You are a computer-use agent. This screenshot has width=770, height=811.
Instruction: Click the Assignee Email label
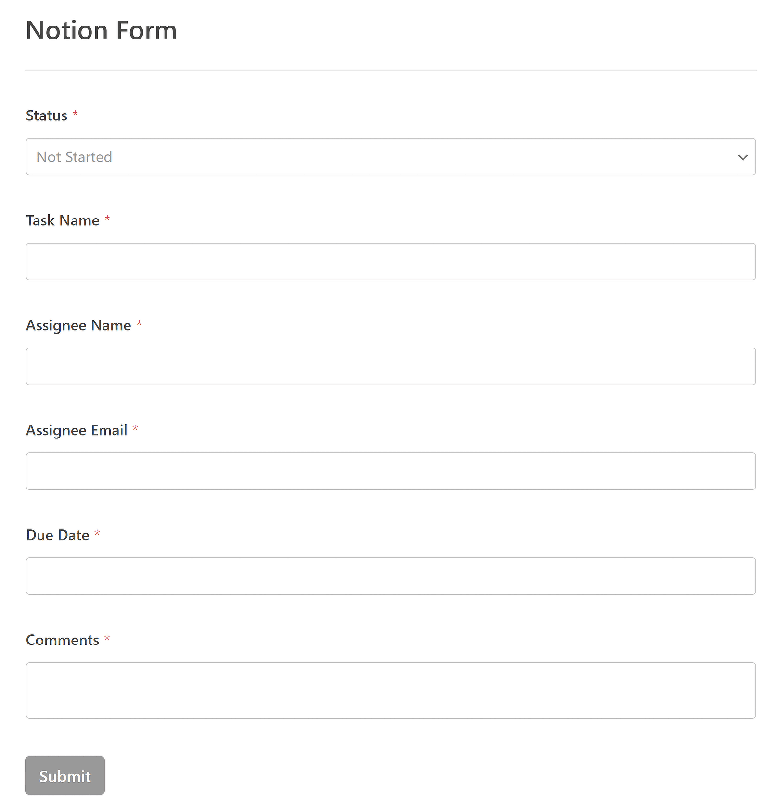77,430
